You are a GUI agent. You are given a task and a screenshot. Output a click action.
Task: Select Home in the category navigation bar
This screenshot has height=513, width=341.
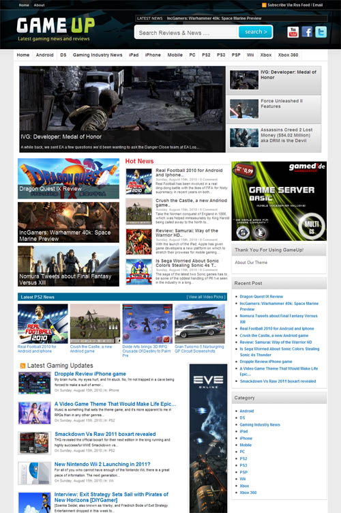(23, 55)
